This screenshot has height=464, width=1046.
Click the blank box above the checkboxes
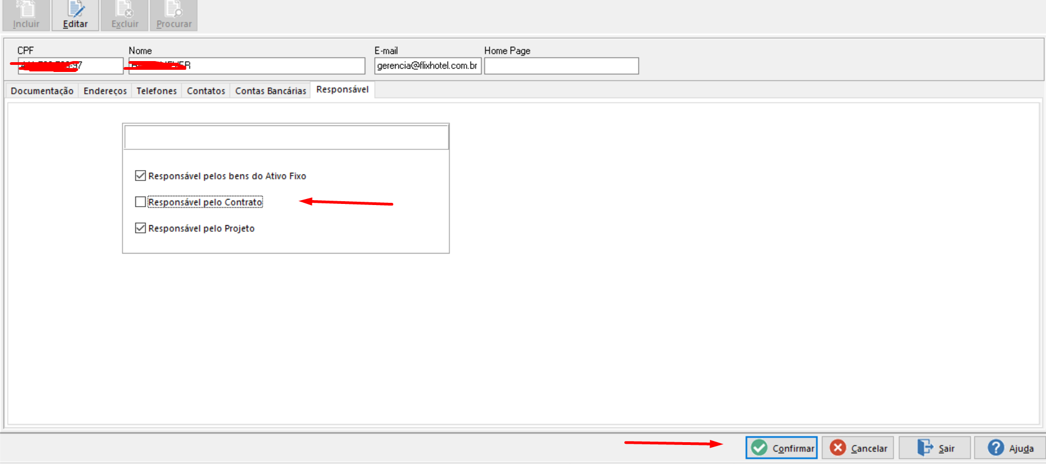pyautogui.click(x=286, y=137)
